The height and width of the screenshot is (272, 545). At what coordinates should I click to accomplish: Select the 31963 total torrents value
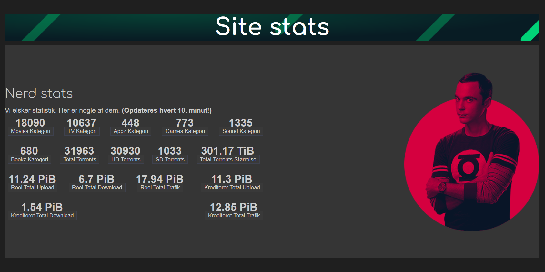coord(79,151)
